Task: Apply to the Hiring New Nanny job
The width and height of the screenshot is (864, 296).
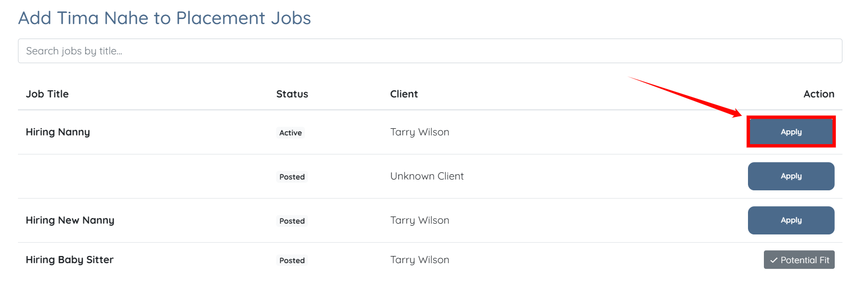Action: coord(791,220)
